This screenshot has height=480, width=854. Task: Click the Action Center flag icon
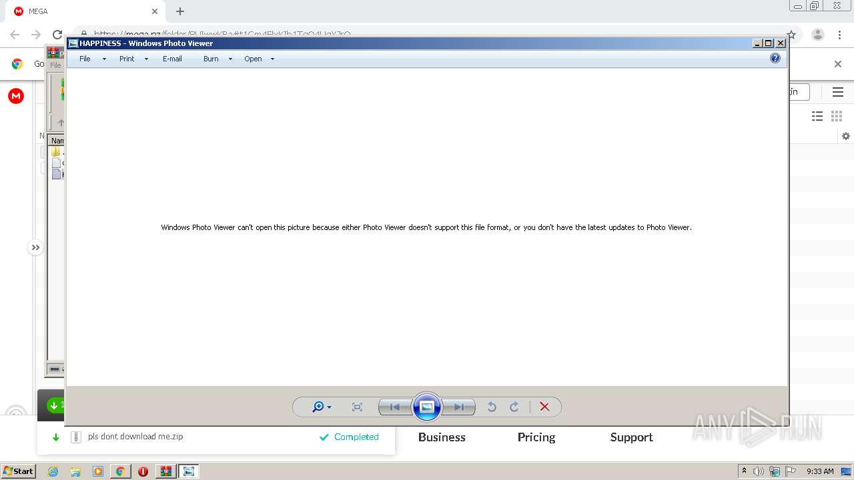coord(791,471)
